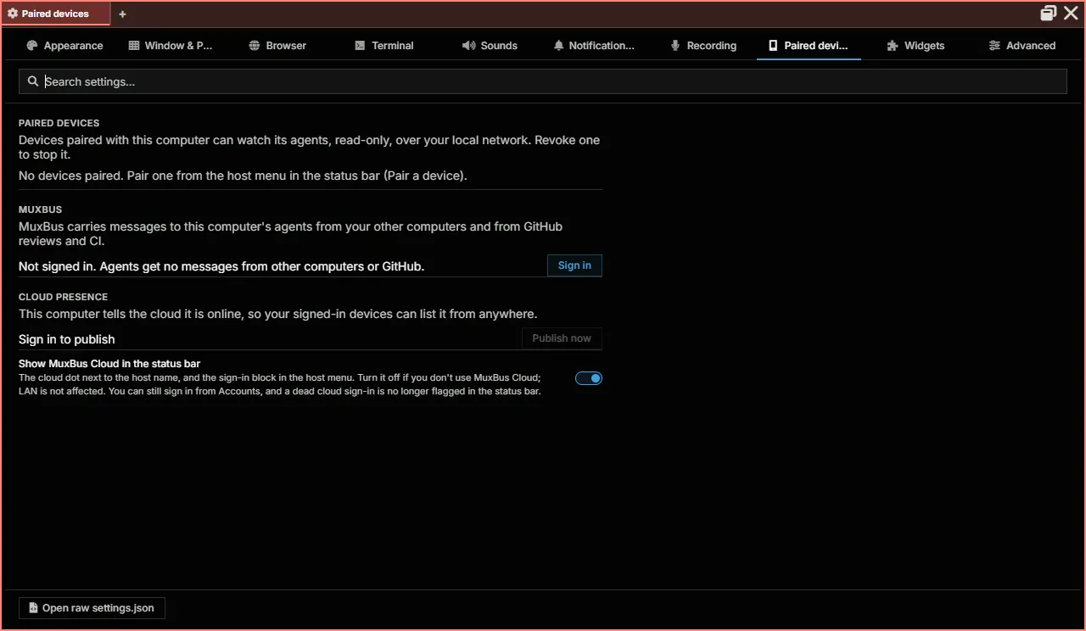
Task: Switch to the Window & P... tab
Action: pos(170,46)
